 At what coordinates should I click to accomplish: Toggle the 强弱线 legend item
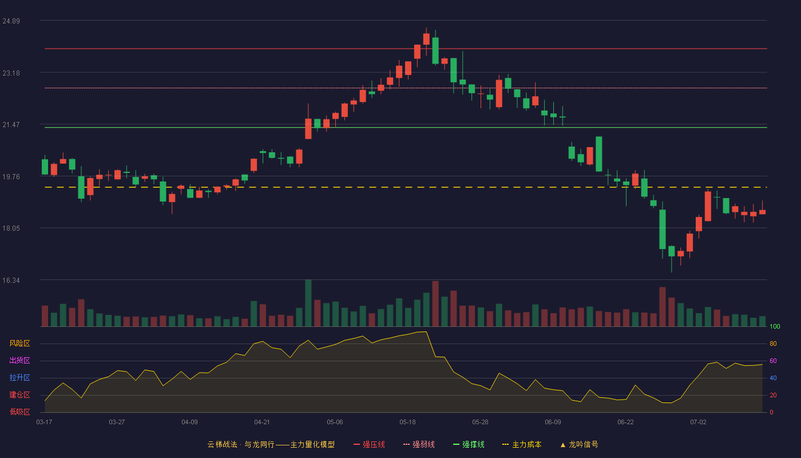(x=419, y=444)
